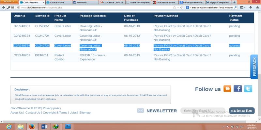Open Internet Download Manager taskbar icon
The height and width of the screenshot is (130, 261).
(56, 127)
